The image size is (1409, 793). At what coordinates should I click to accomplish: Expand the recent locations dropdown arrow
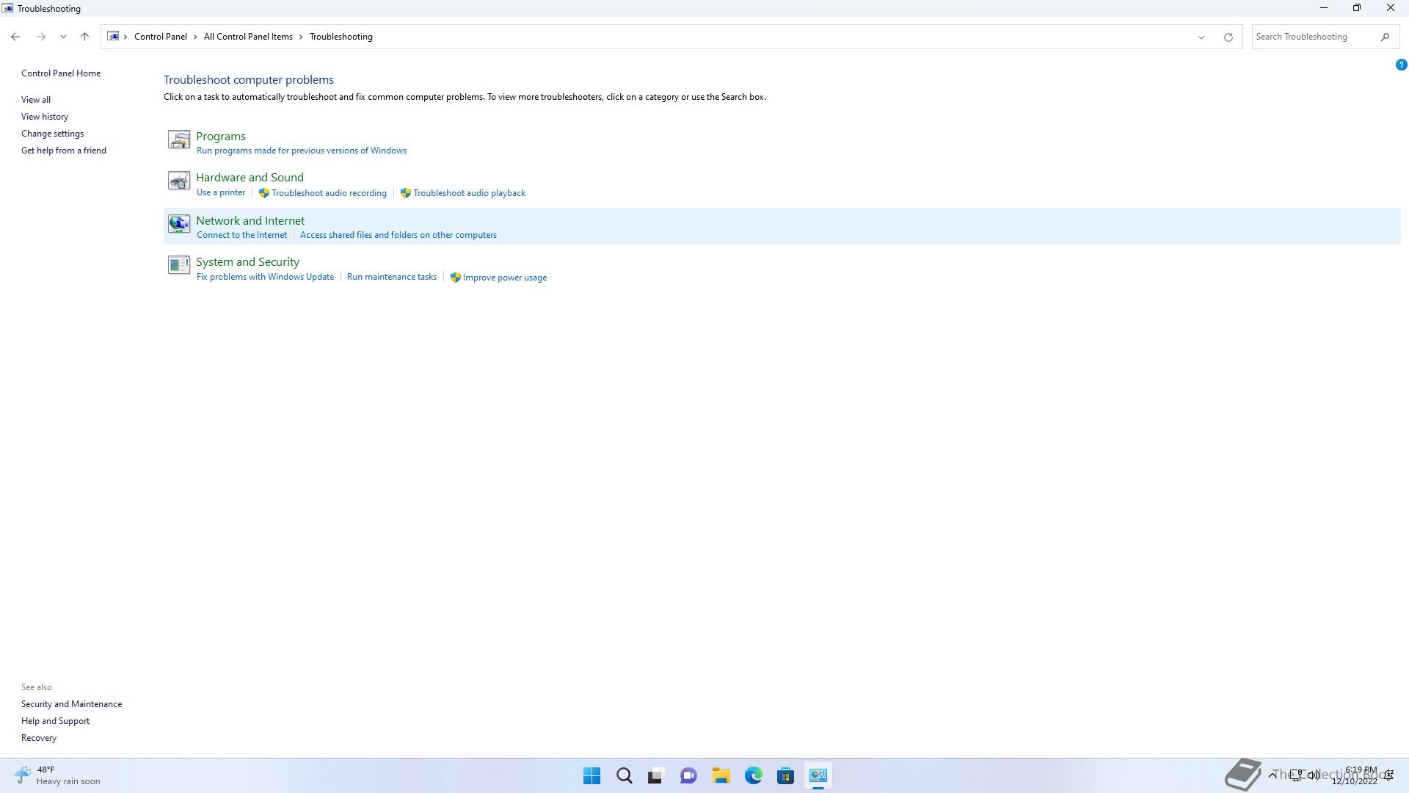click(x=63, y=37)
